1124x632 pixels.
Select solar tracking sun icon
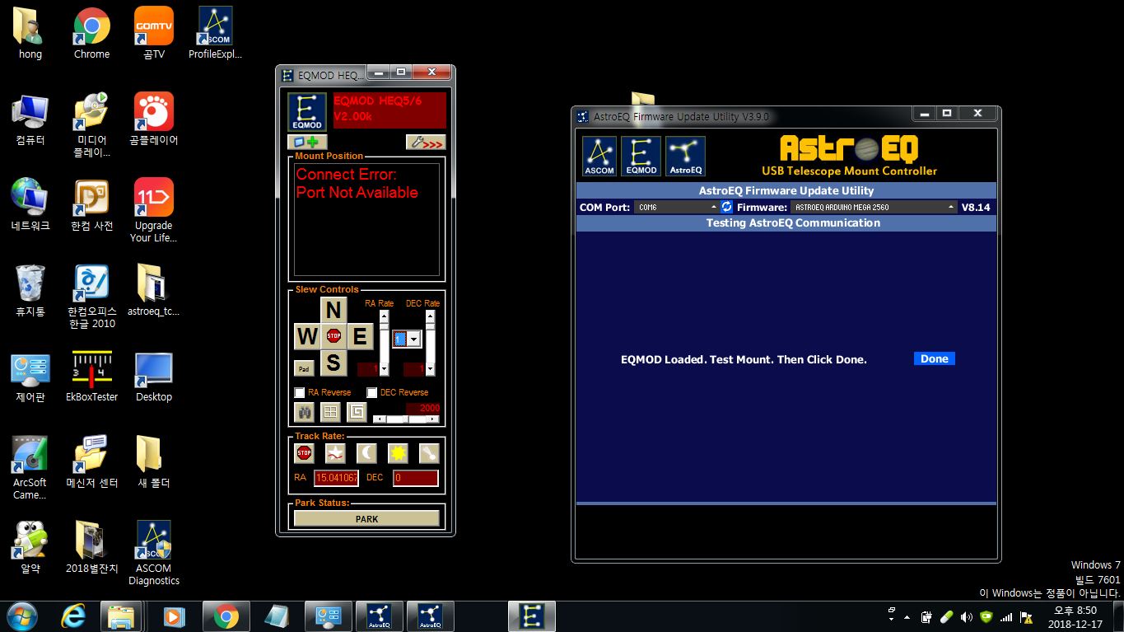pyautogui.click(x=398, y=452)
